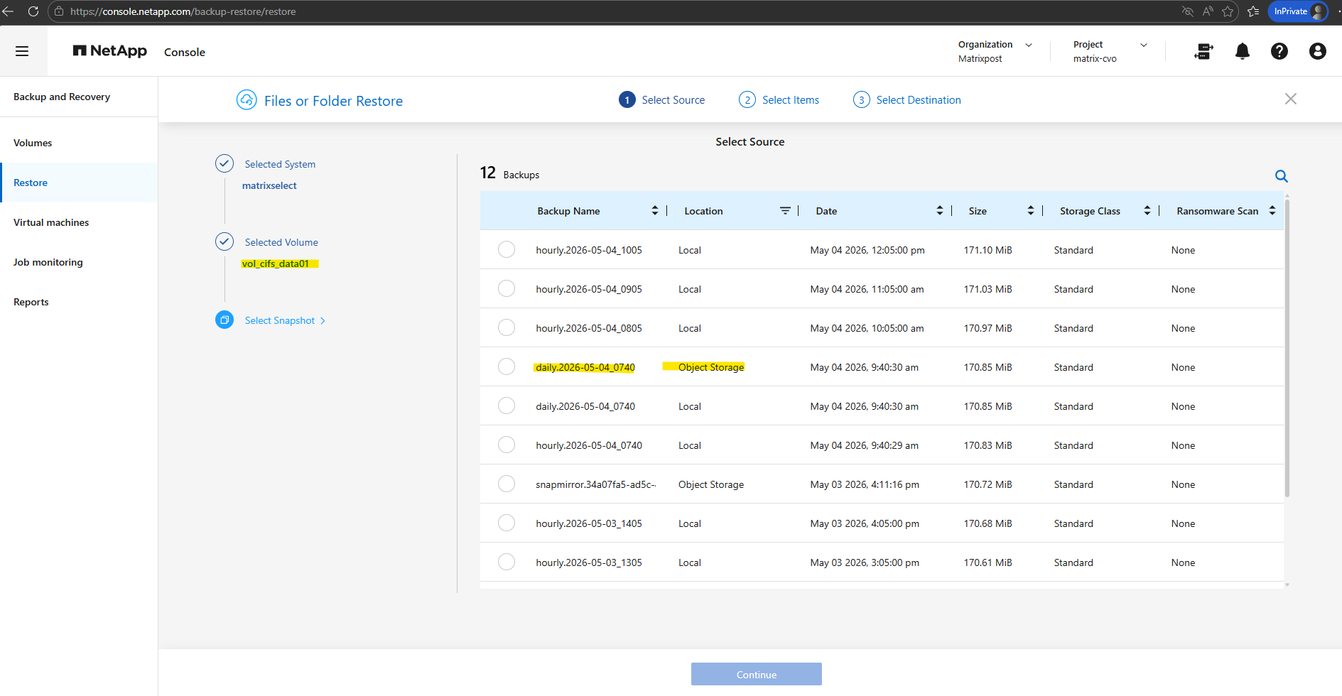The height and width of the screenshot is (696, 1342).
Task: Sort by the Backup Name column arrows
Action: [x=654, y=211]
